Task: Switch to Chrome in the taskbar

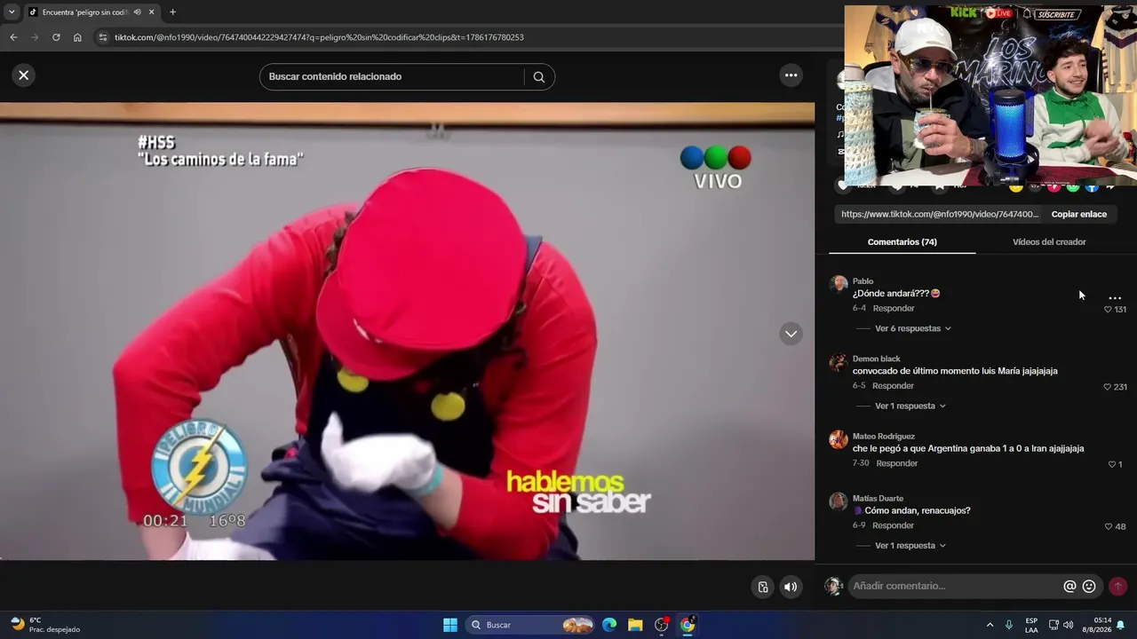Action: pos(688,625)
